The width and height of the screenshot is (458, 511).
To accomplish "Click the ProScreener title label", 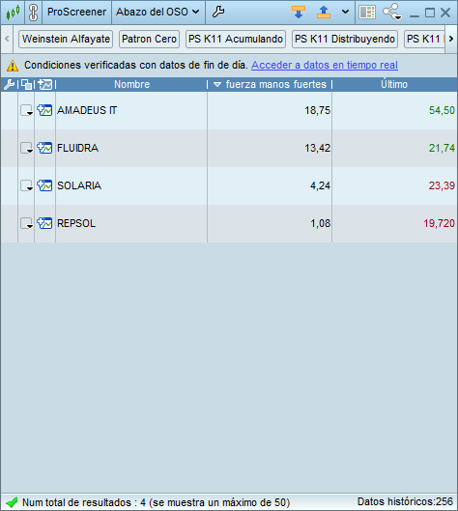I will click(76, 12).
